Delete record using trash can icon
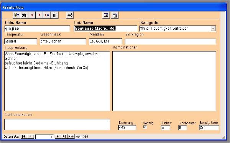230x143 pixels. pyautogui.click(x=54, y=15)
